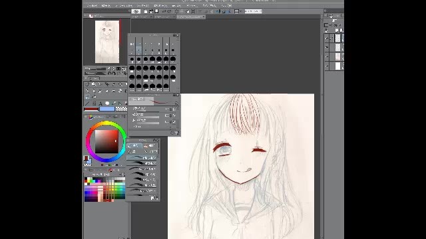Image resolution: width=426 pixels, height=239 pixels.
Task: Select the second brush in sub tool list
Action: 142,163
